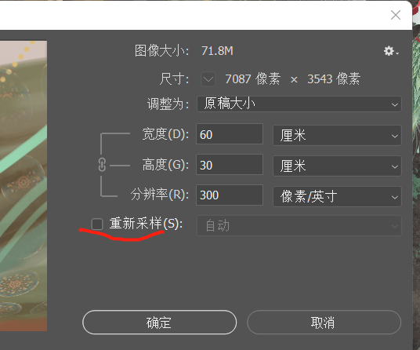Viewport: 420px width, 350px height.
Task: Close the image size dialog
Action: [396, 15]
